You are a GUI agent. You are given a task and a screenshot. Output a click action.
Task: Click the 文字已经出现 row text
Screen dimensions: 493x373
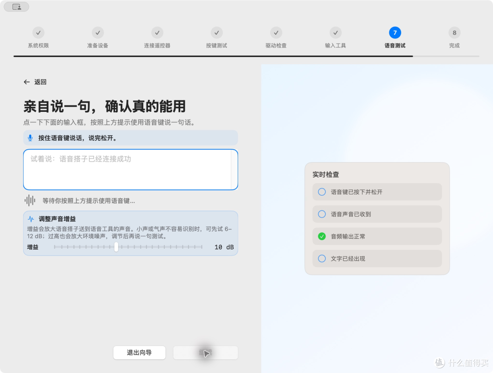(348, 258)
